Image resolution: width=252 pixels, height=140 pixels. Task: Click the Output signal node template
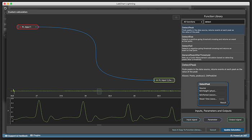click(x=235, y=120)
